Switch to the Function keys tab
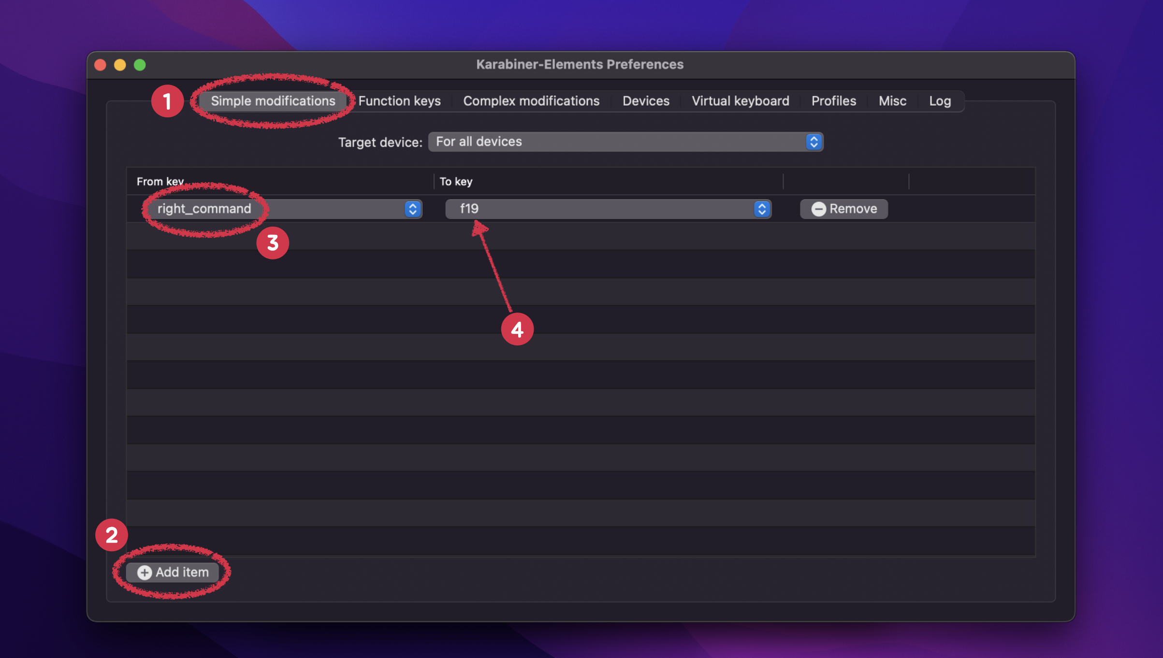The width and height of the screenshot is (1163, 658). click(399, 101)
